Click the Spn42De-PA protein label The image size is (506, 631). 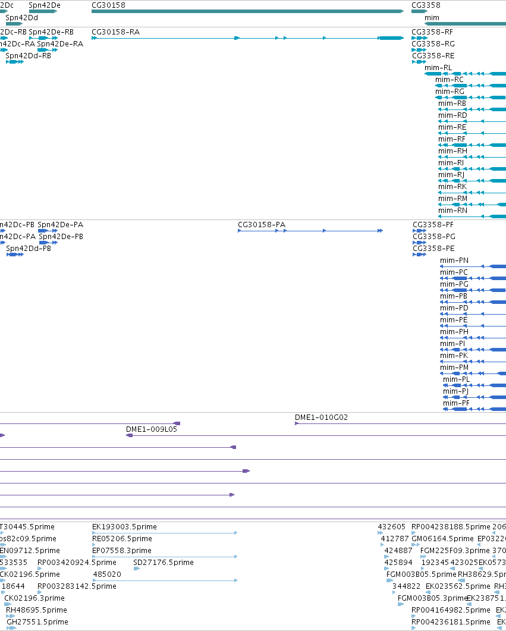pos(60,225)
